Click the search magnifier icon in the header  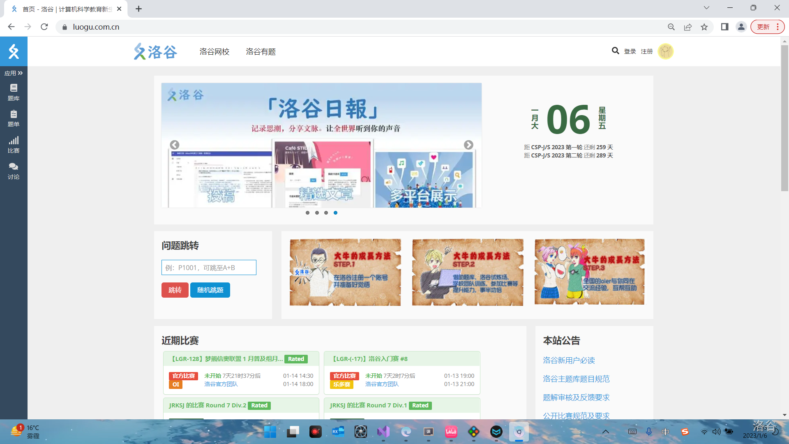(x=615, y=51)
